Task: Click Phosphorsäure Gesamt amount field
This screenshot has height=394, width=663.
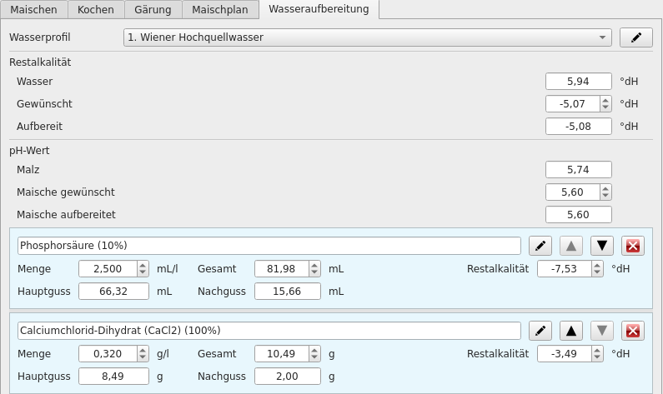Action: coord(282,269)
